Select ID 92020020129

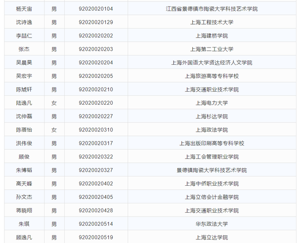(96, 22)
